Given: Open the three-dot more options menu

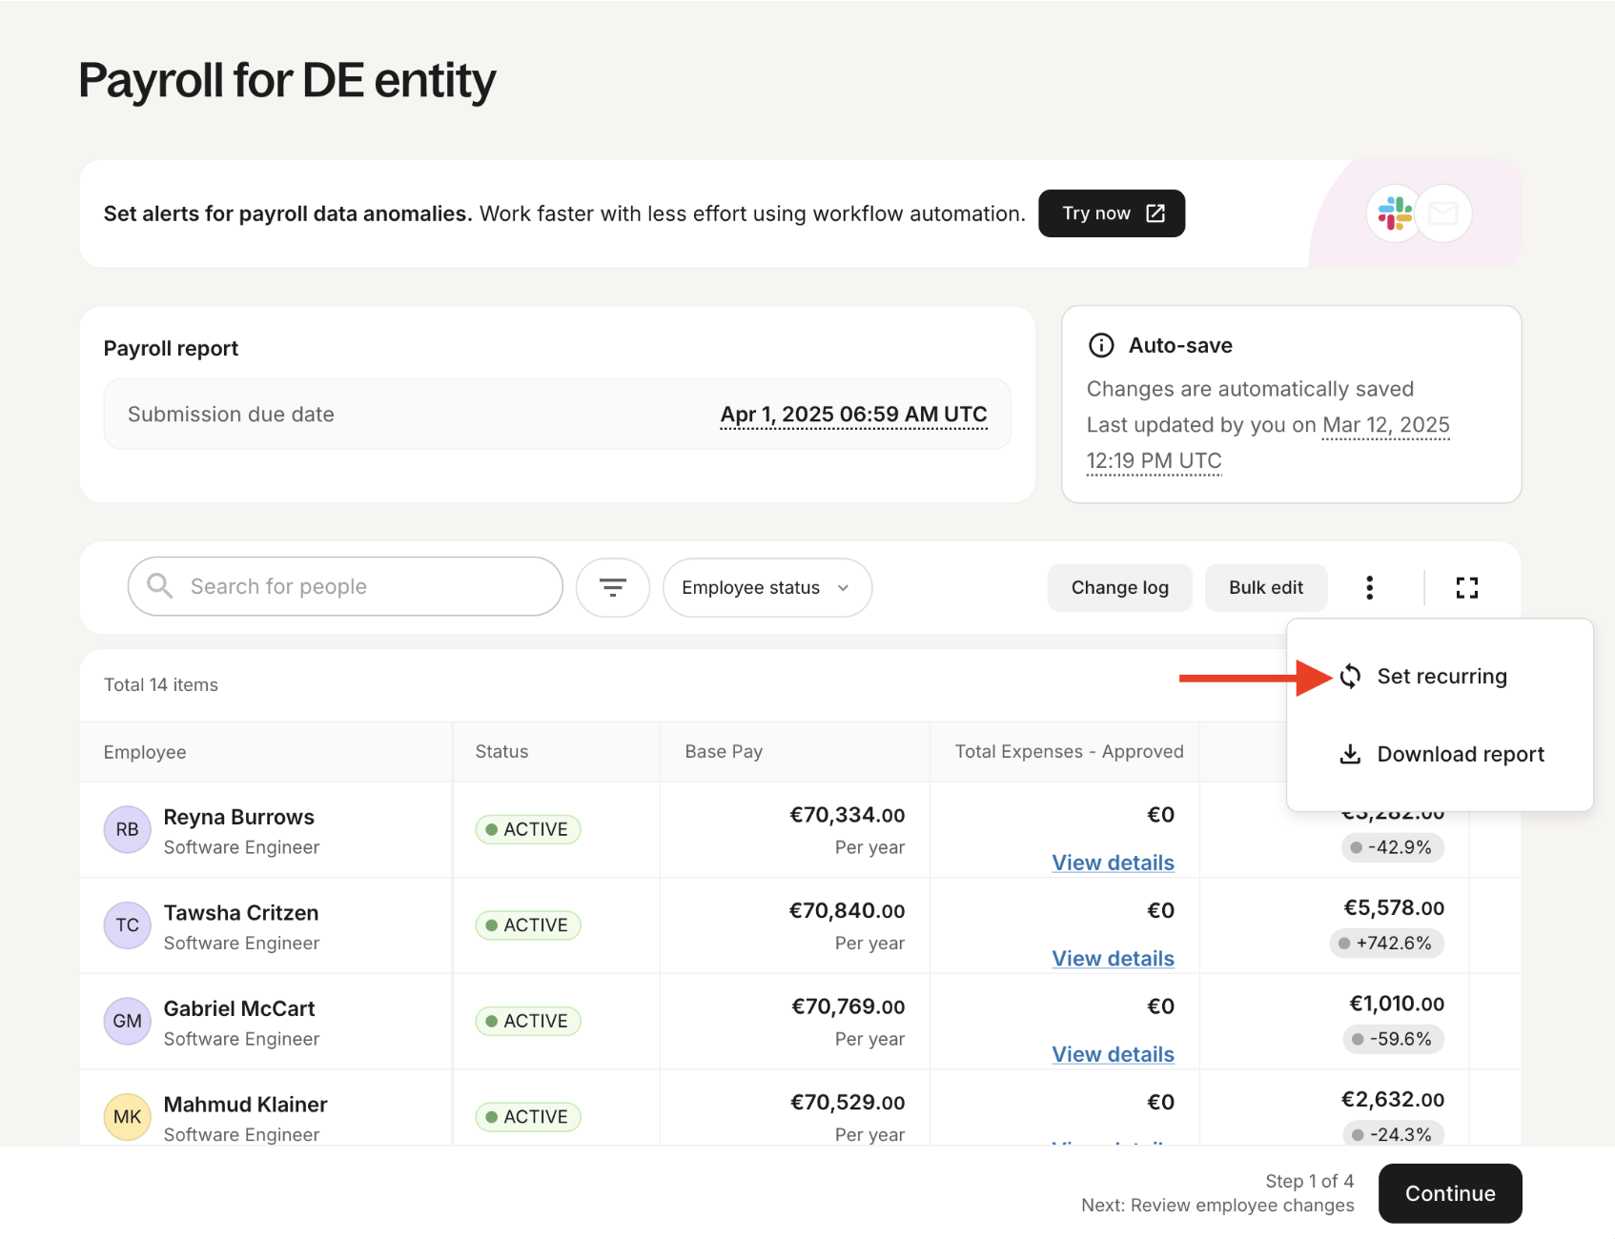Looking at the screenshot, I should (x=1369, y=587).
